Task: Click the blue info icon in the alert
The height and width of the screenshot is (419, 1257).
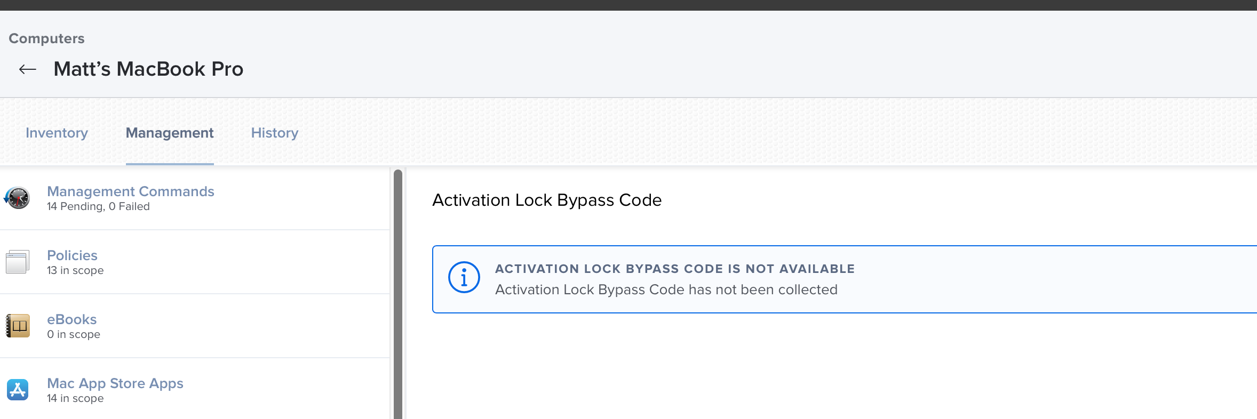Action: (464, 277)
